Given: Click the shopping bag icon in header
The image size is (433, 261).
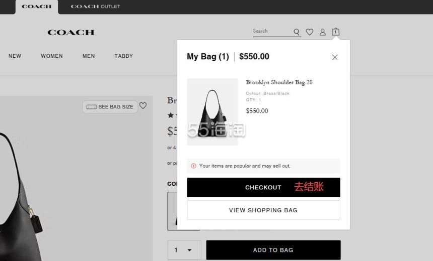Looking at the screenshot, I should tap(335, 32).
